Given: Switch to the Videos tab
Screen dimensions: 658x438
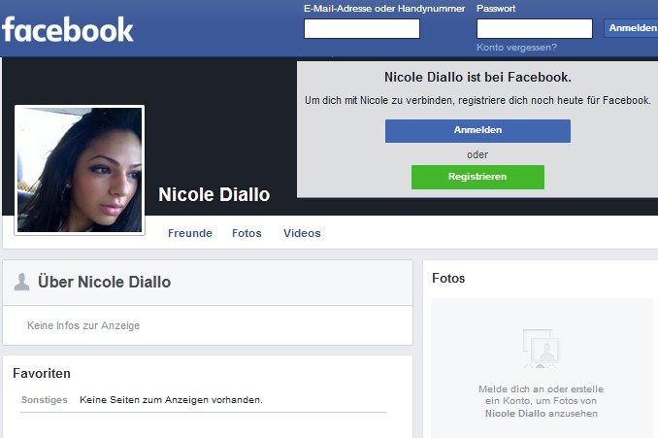Looking at the screenshot, I should pos(302,233).
